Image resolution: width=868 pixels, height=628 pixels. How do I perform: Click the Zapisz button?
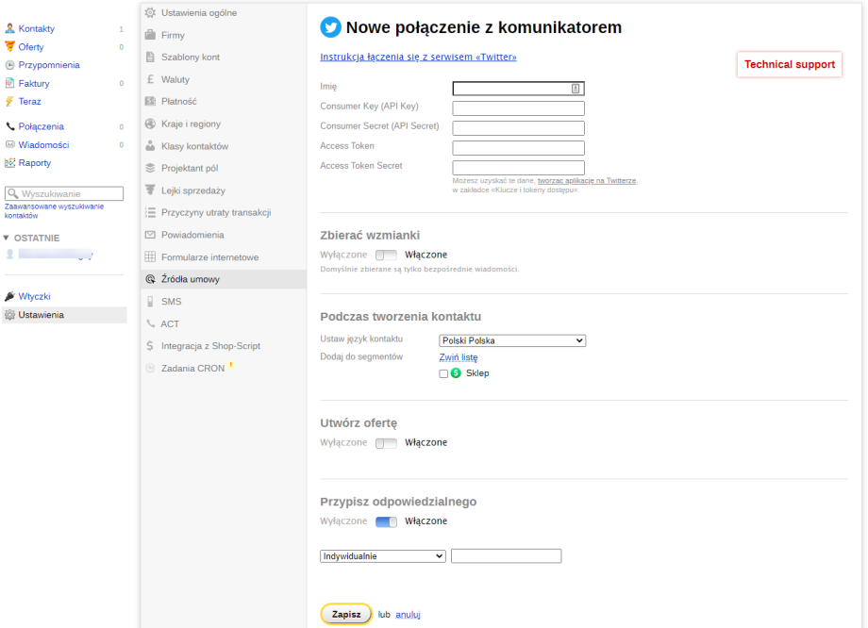pyautogui.click(x=346, y=614)
